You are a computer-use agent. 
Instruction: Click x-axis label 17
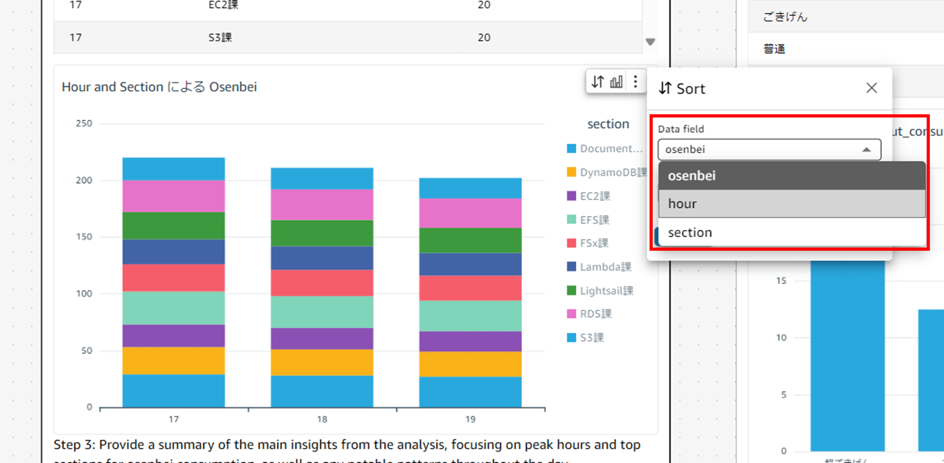174,419
